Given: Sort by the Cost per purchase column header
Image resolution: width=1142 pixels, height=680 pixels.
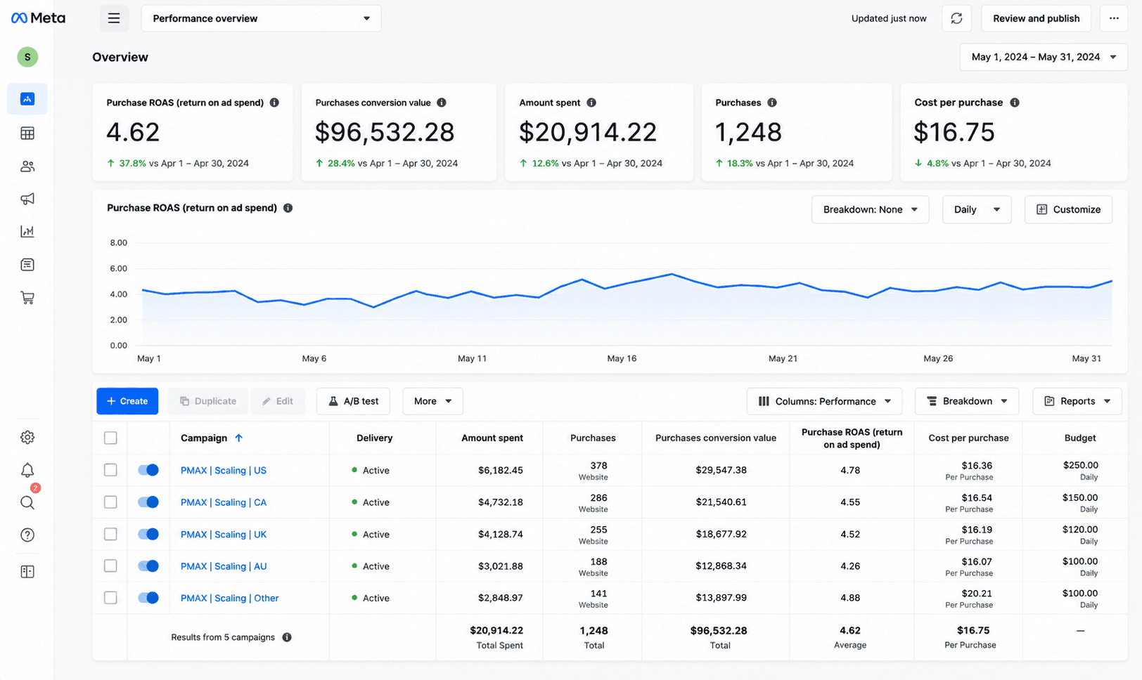Looking at the screenshot, I should pos(968,438).
